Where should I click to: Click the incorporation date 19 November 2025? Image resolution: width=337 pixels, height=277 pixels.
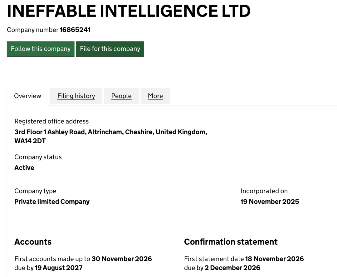[270, 202]
